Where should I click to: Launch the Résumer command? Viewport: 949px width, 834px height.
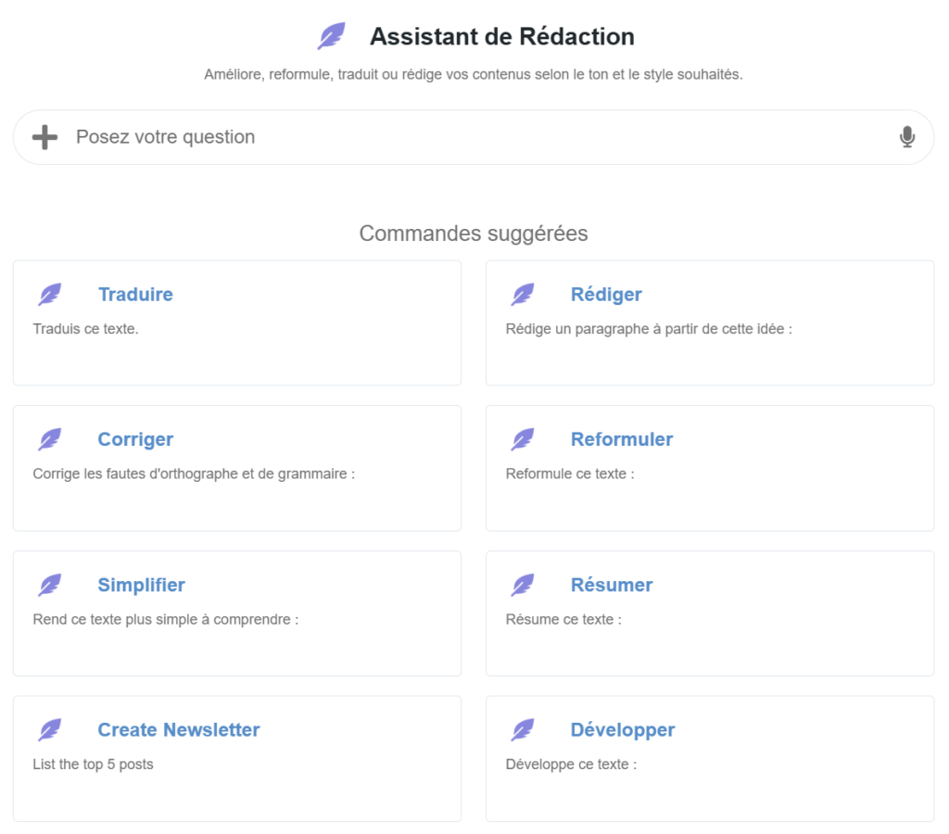coord(612,585)
